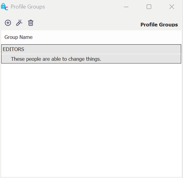Minimize the Profile Groups window

click(126, 7)
